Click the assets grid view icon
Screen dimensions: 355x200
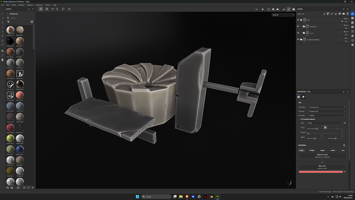32,22
